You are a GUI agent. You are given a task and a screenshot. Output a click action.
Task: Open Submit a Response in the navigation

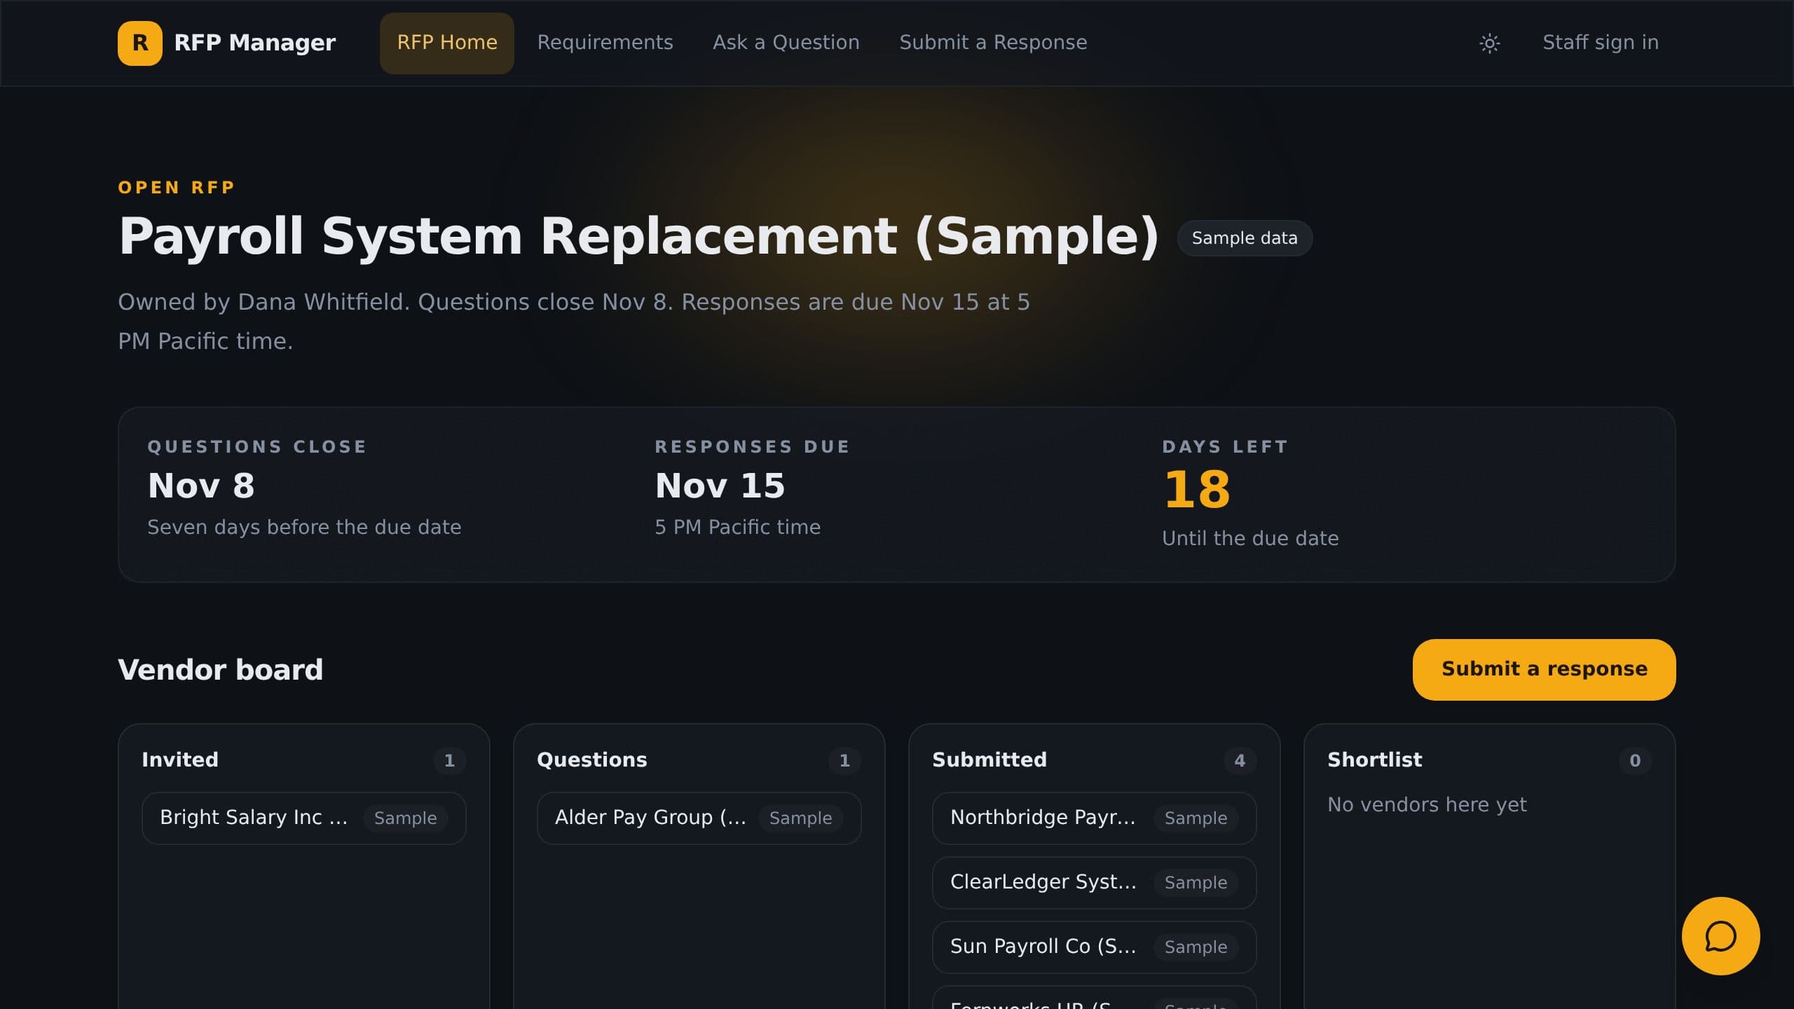(993, 43)
